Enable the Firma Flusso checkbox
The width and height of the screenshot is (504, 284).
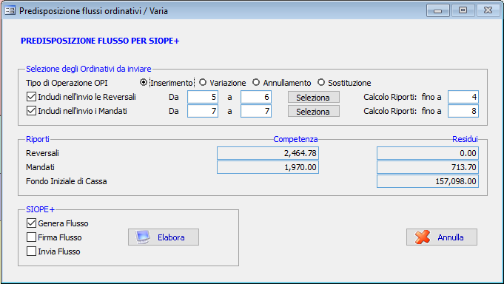[x=31, y=237]
